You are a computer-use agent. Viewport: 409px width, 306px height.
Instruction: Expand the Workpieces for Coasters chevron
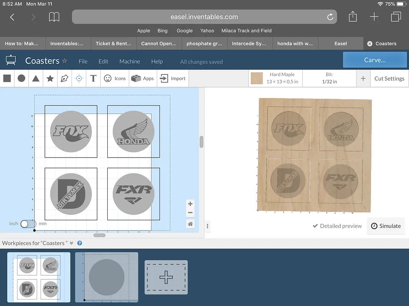(71, 243)
